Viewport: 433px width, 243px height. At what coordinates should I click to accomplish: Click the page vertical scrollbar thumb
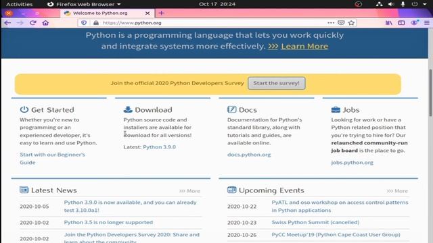click(x=430, y=92)
